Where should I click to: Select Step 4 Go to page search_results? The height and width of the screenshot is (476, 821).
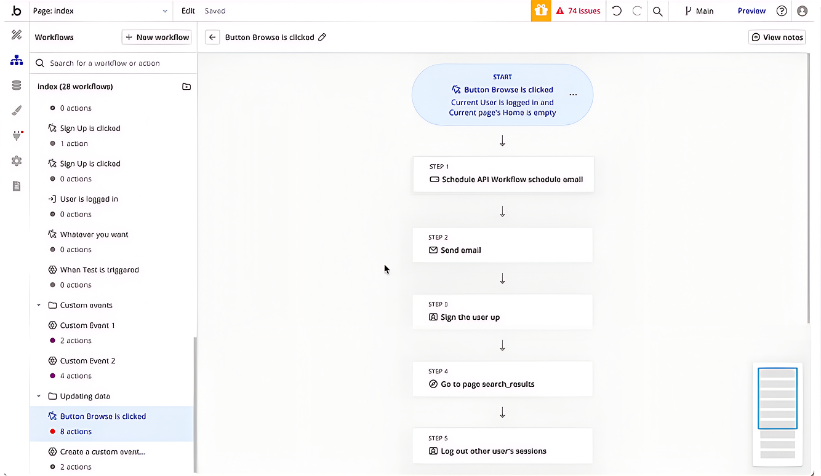pyautogui.click(x=502, y=379)
